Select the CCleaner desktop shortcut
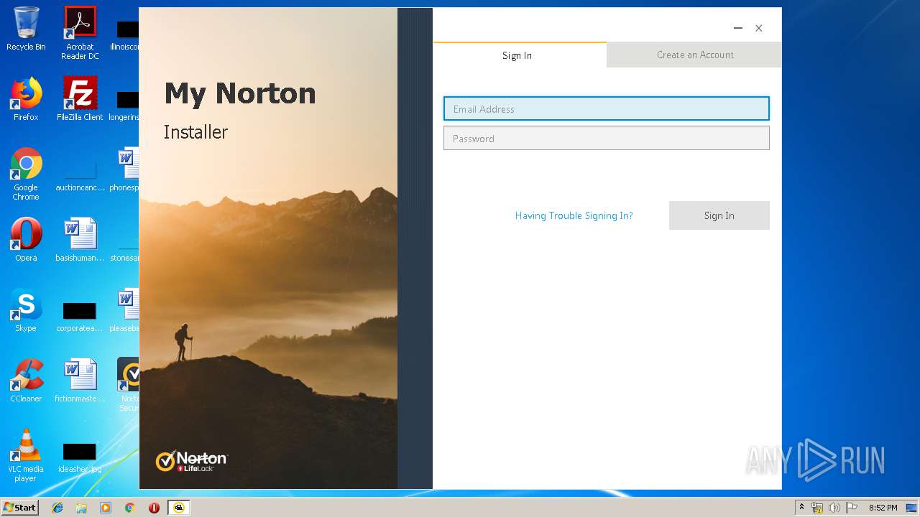 26,380
